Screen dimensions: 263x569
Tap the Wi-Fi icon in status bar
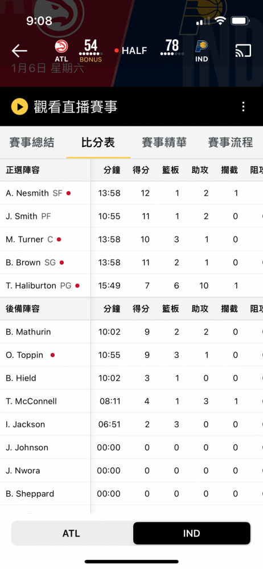click(220, 20)
